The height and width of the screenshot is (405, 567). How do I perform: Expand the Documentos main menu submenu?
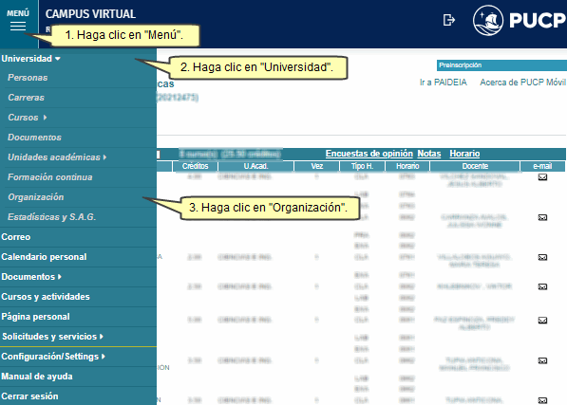coord(60,277)
